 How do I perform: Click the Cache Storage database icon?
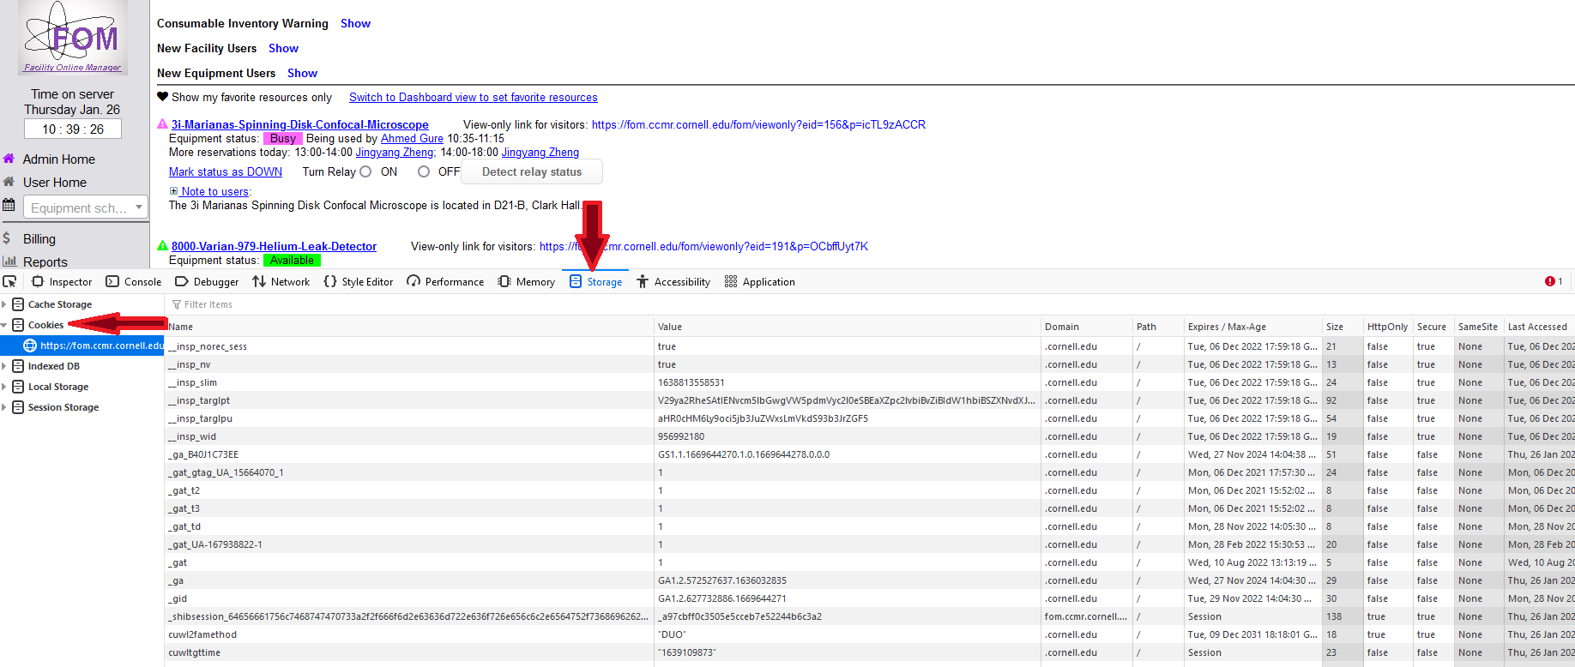tap(17, 304)
